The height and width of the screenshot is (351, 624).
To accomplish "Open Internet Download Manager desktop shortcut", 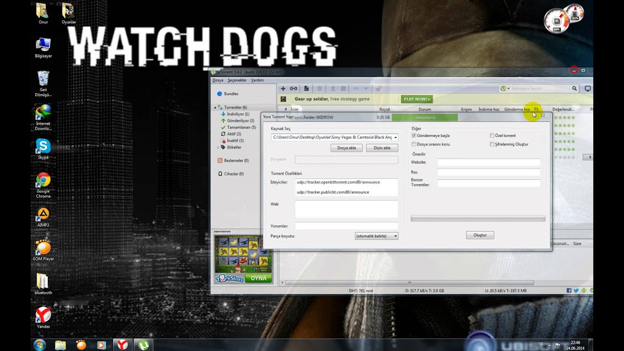I will tap(43, 117).
